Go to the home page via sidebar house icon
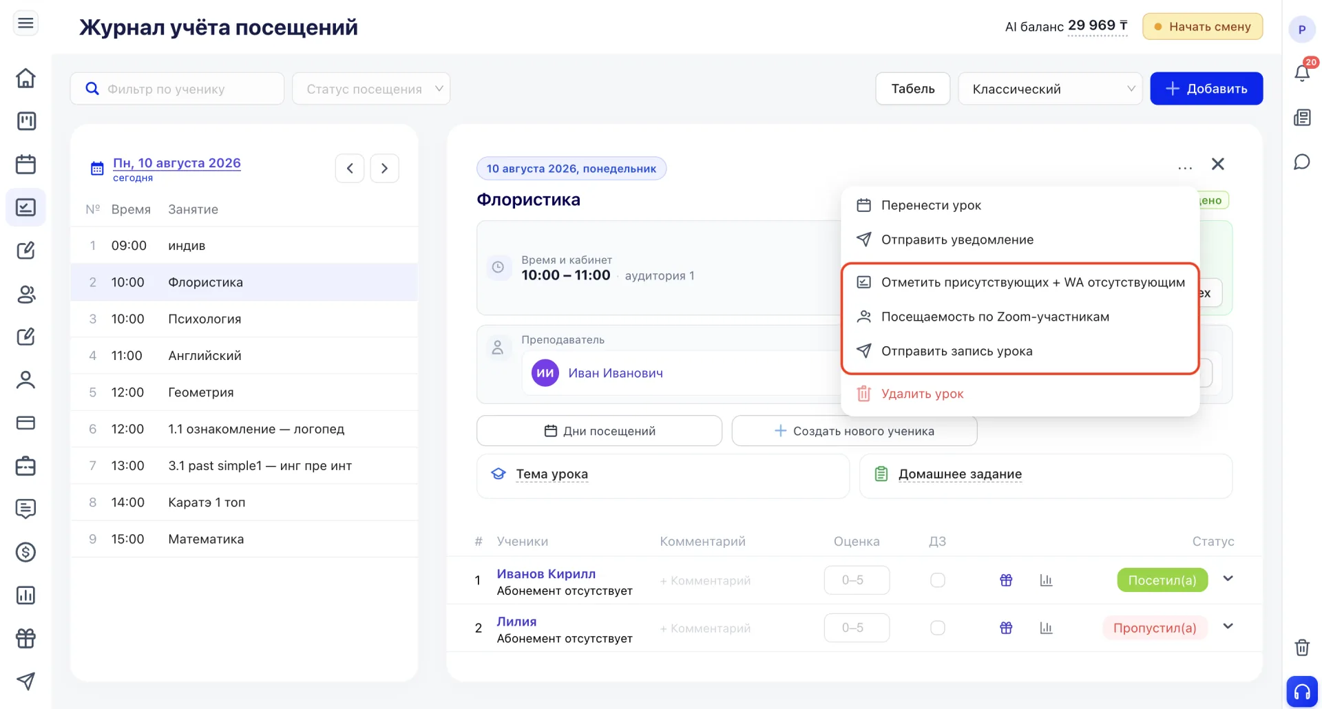 (x=25, y=78)
